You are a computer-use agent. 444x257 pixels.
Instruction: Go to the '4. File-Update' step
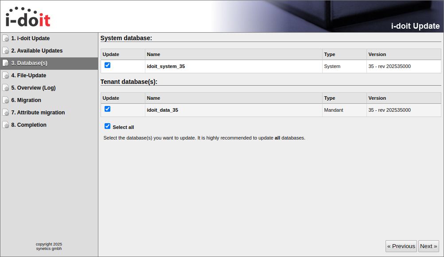click(29, 76)
